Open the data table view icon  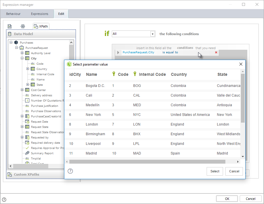(x=10, y=26)
